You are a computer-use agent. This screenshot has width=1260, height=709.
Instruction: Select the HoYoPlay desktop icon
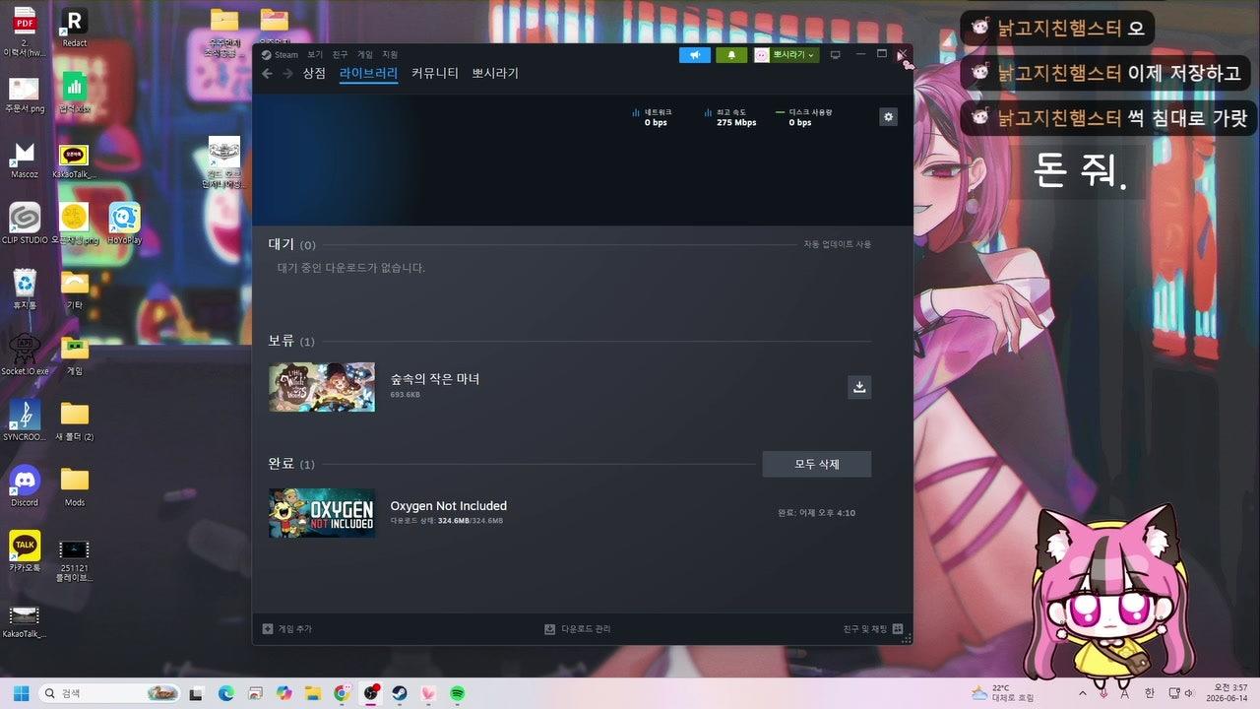[124, 225]
